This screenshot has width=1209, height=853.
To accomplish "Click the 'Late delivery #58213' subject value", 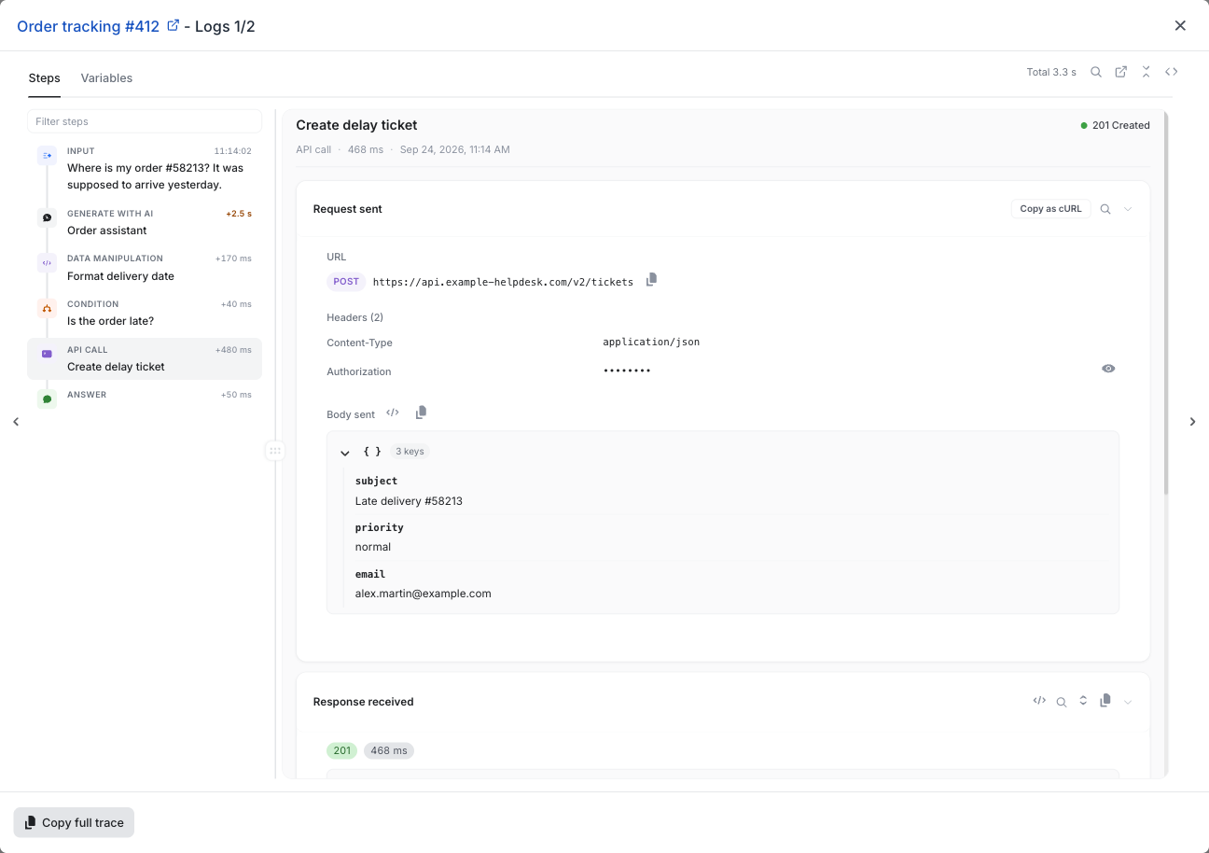I will point(409,501).
